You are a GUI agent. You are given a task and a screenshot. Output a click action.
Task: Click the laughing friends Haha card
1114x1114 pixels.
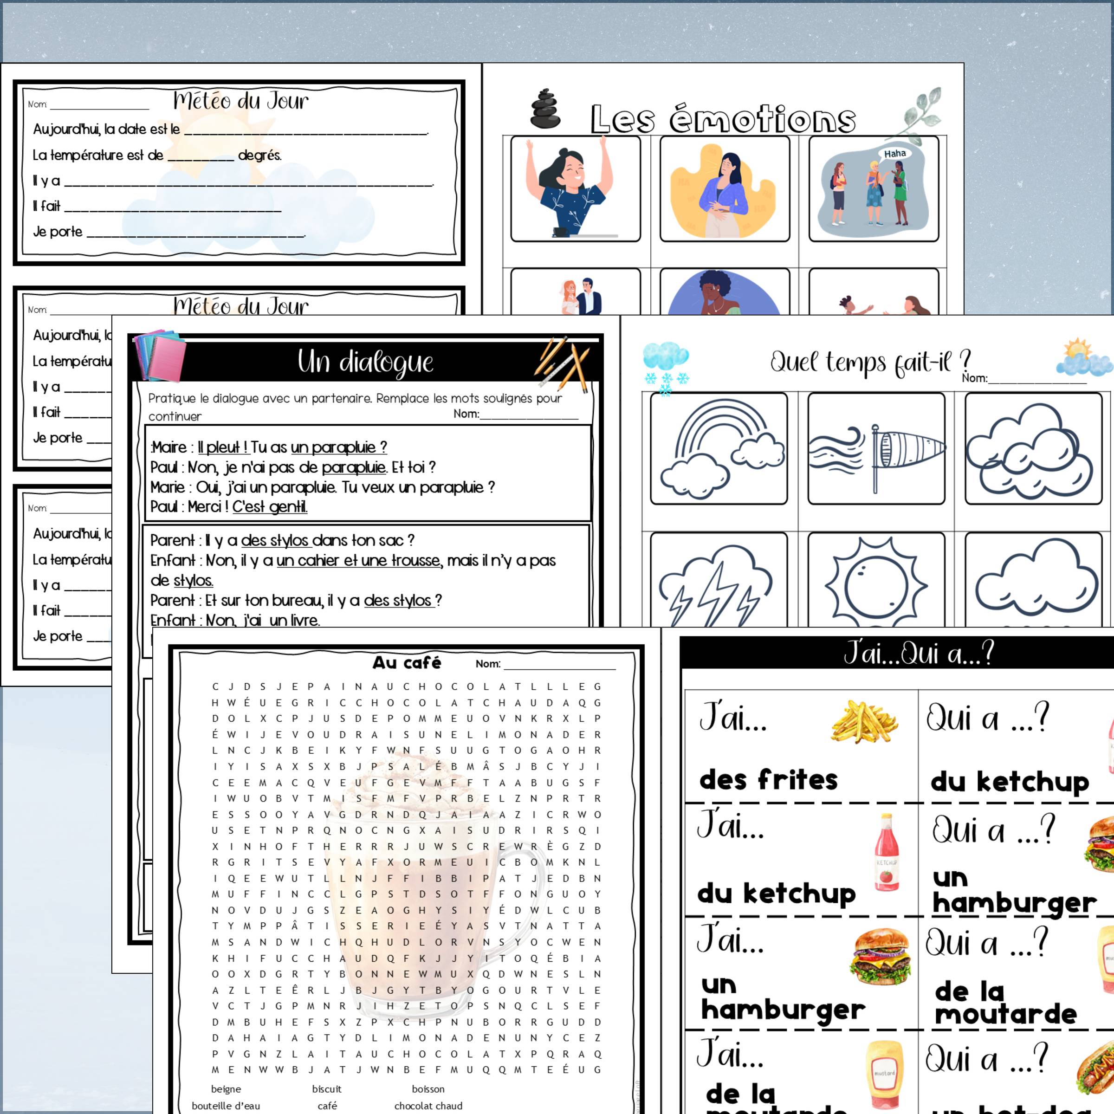pyautogui.click(x=873, y=189)
